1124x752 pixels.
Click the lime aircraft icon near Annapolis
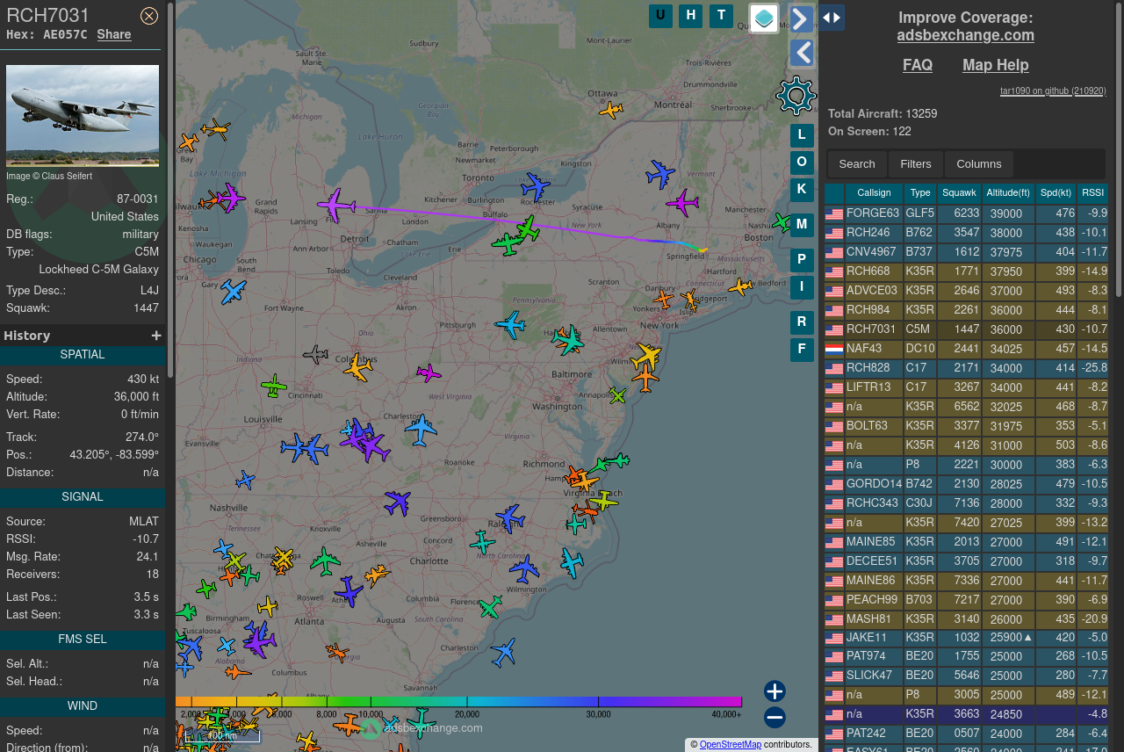(617, 396)
